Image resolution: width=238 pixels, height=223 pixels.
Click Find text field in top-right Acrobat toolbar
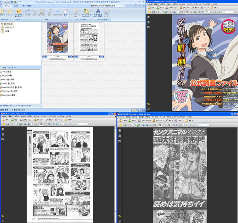tap(228, 12)
